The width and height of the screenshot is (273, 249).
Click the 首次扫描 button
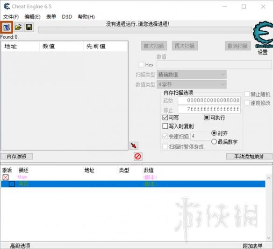point(154,46)
